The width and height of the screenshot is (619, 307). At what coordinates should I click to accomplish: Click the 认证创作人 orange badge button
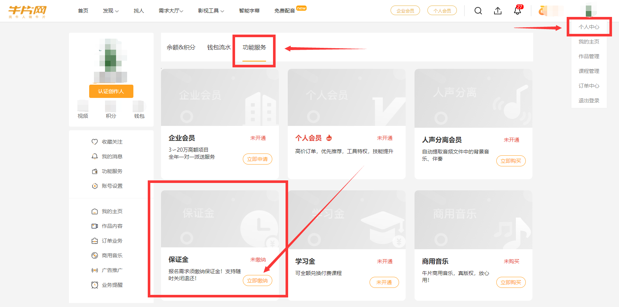(x=111, y=91)
